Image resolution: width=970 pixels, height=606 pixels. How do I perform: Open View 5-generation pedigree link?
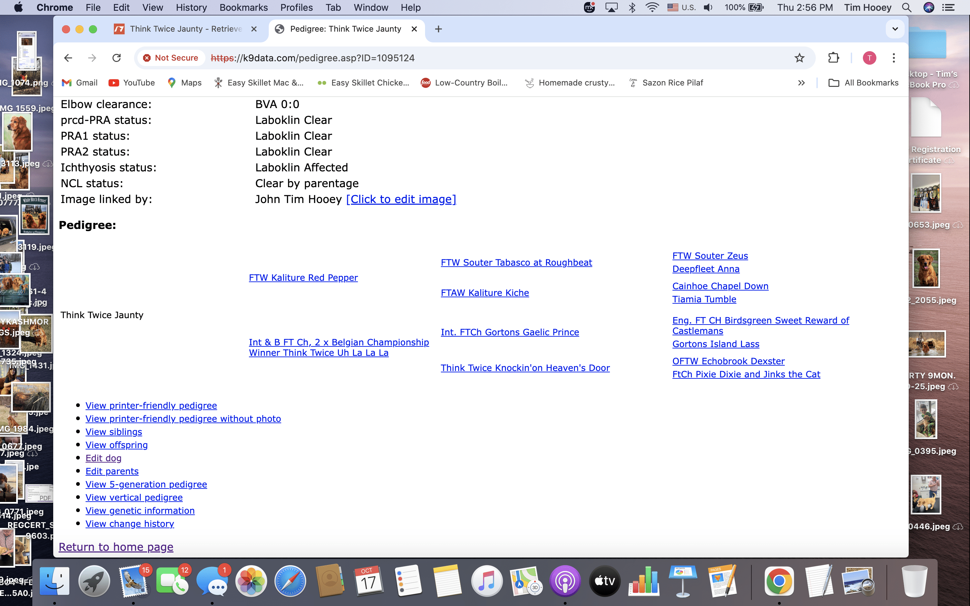[146, 484]
